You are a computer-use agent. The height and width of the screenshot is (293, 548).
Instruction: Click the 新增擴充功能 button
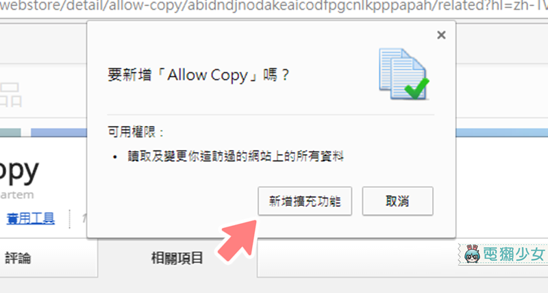point(305,201)
